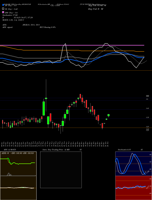Click the 'Stochastics & R' panel title

(x=124, y=150)
